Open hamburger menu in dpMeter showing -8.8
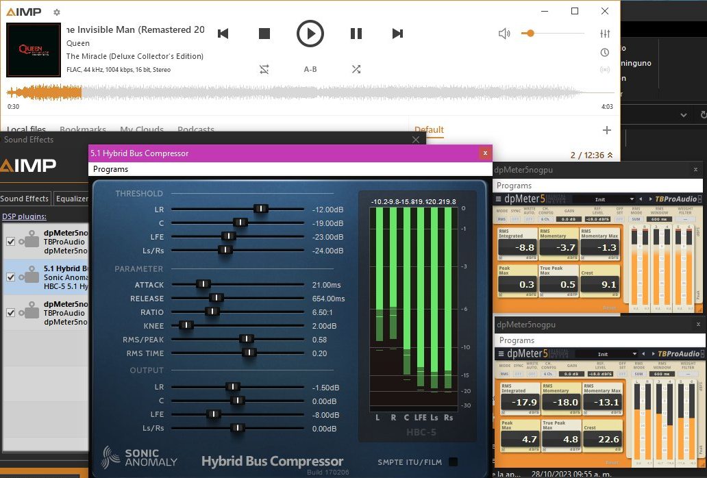Viewport: 707px width, 478px height. point(498,199)
